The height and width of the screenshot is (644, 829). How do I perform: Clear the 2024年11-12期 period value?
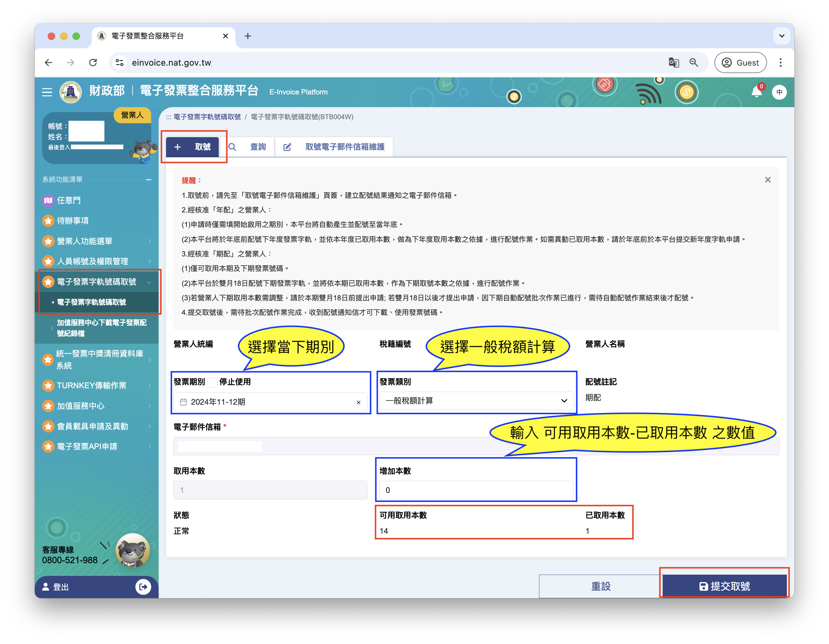[358, 402]
